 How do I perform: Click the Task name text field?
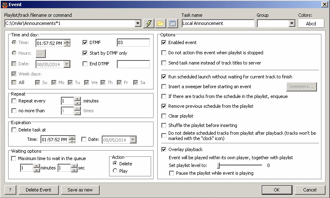pos(218,23)
